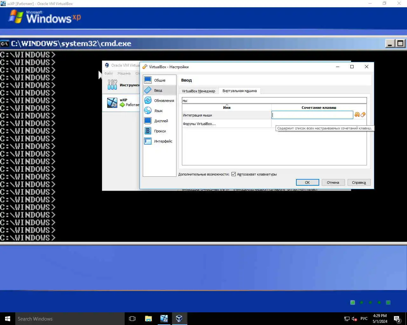Viewport: 407px width, 325px height.
Task: Select the wXP machine icon in VirtualBox Manager
Action: (112, 103)
